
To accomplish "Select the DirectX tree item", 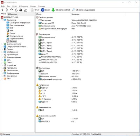I will [9, 63].
